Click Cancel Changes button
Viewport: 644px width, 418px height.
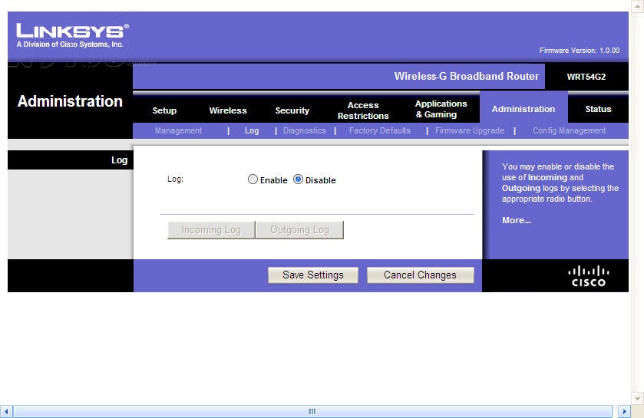click(420, 275)
